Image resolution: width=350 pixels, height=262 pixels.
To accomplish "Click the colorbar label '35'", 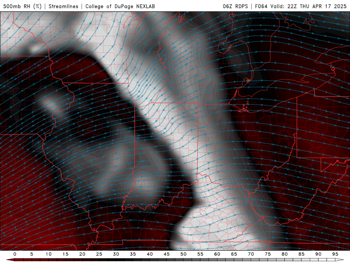I will [133, 254].
